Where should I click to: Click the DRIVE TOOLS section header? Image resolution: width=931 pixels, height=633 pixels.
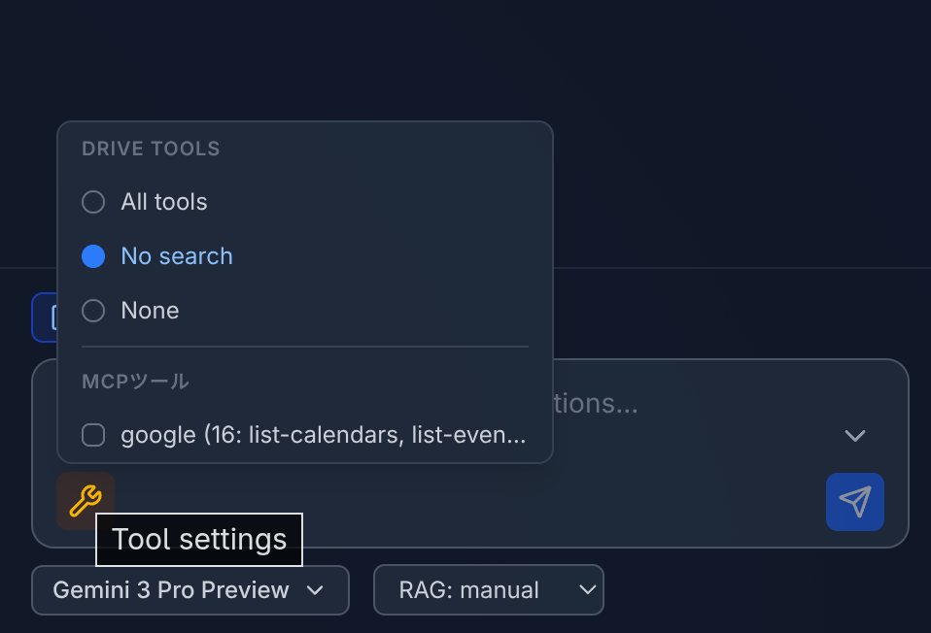click(150, 149)
